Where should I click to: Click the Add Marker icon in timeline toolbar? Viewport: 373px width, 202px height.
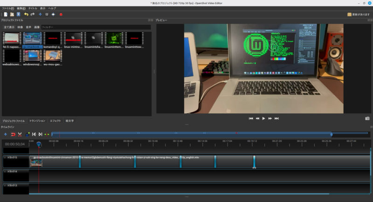(27, 134)
